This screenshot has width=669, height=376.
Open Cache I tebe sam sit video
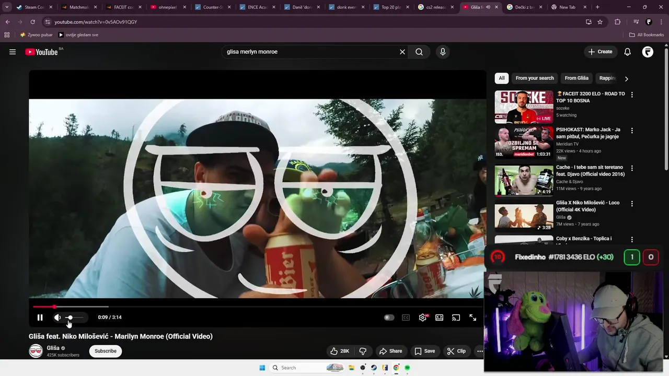[x=524, y=180]
